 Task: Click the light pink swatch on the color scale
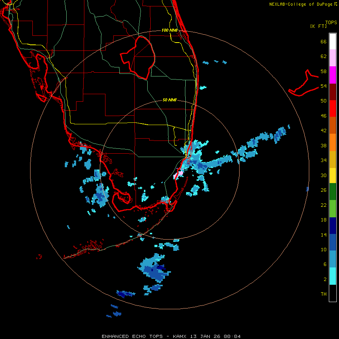click(x=333, y=58)
